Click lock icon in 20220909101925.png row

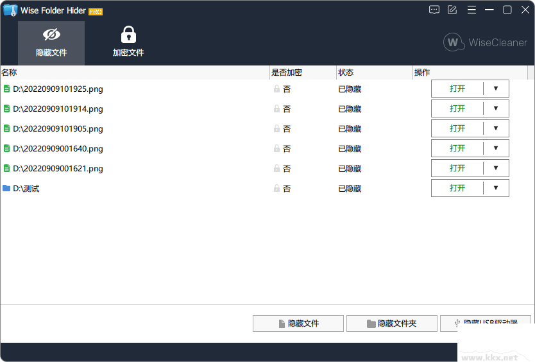tap(276, 89)
